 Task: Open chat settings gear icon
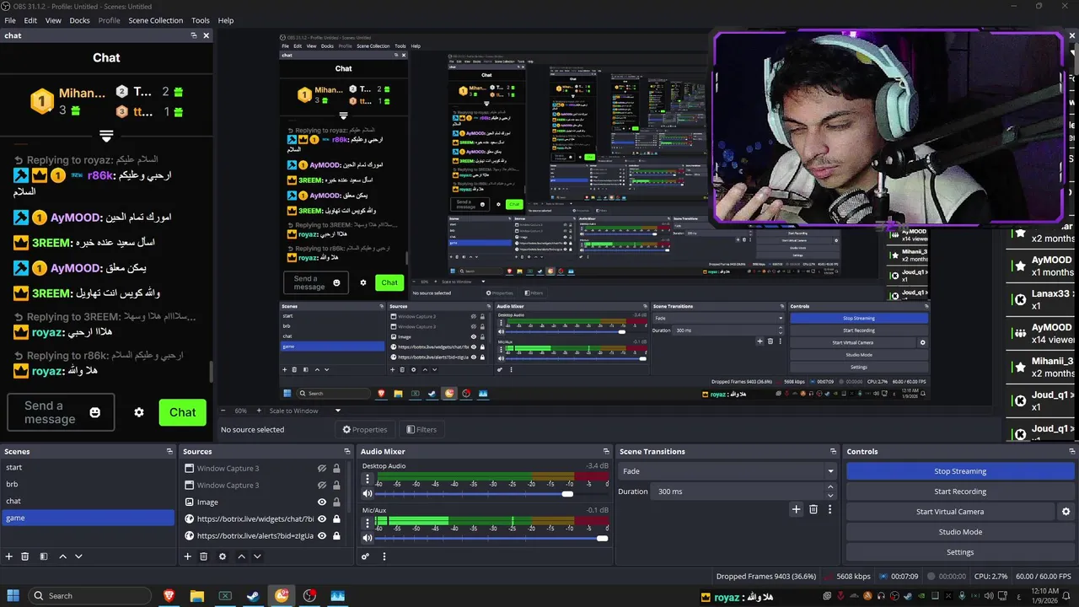139,412
